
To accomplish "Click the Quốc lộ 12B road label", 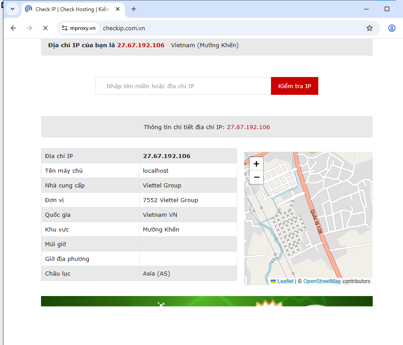I will point(317,222).
